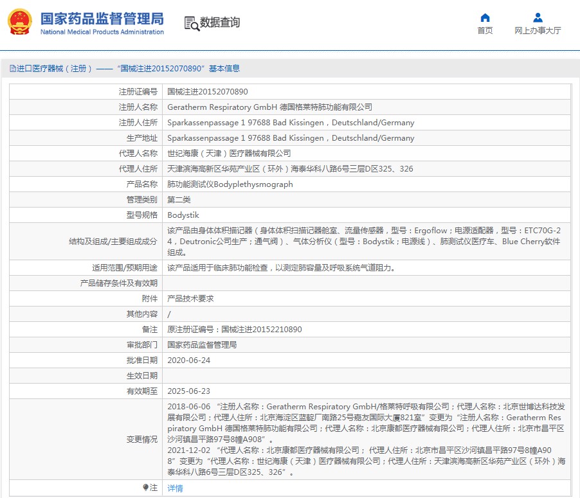580x498 pixels.
Task: Click the 代理人名称 row label
Action: (x=138, y=154)
